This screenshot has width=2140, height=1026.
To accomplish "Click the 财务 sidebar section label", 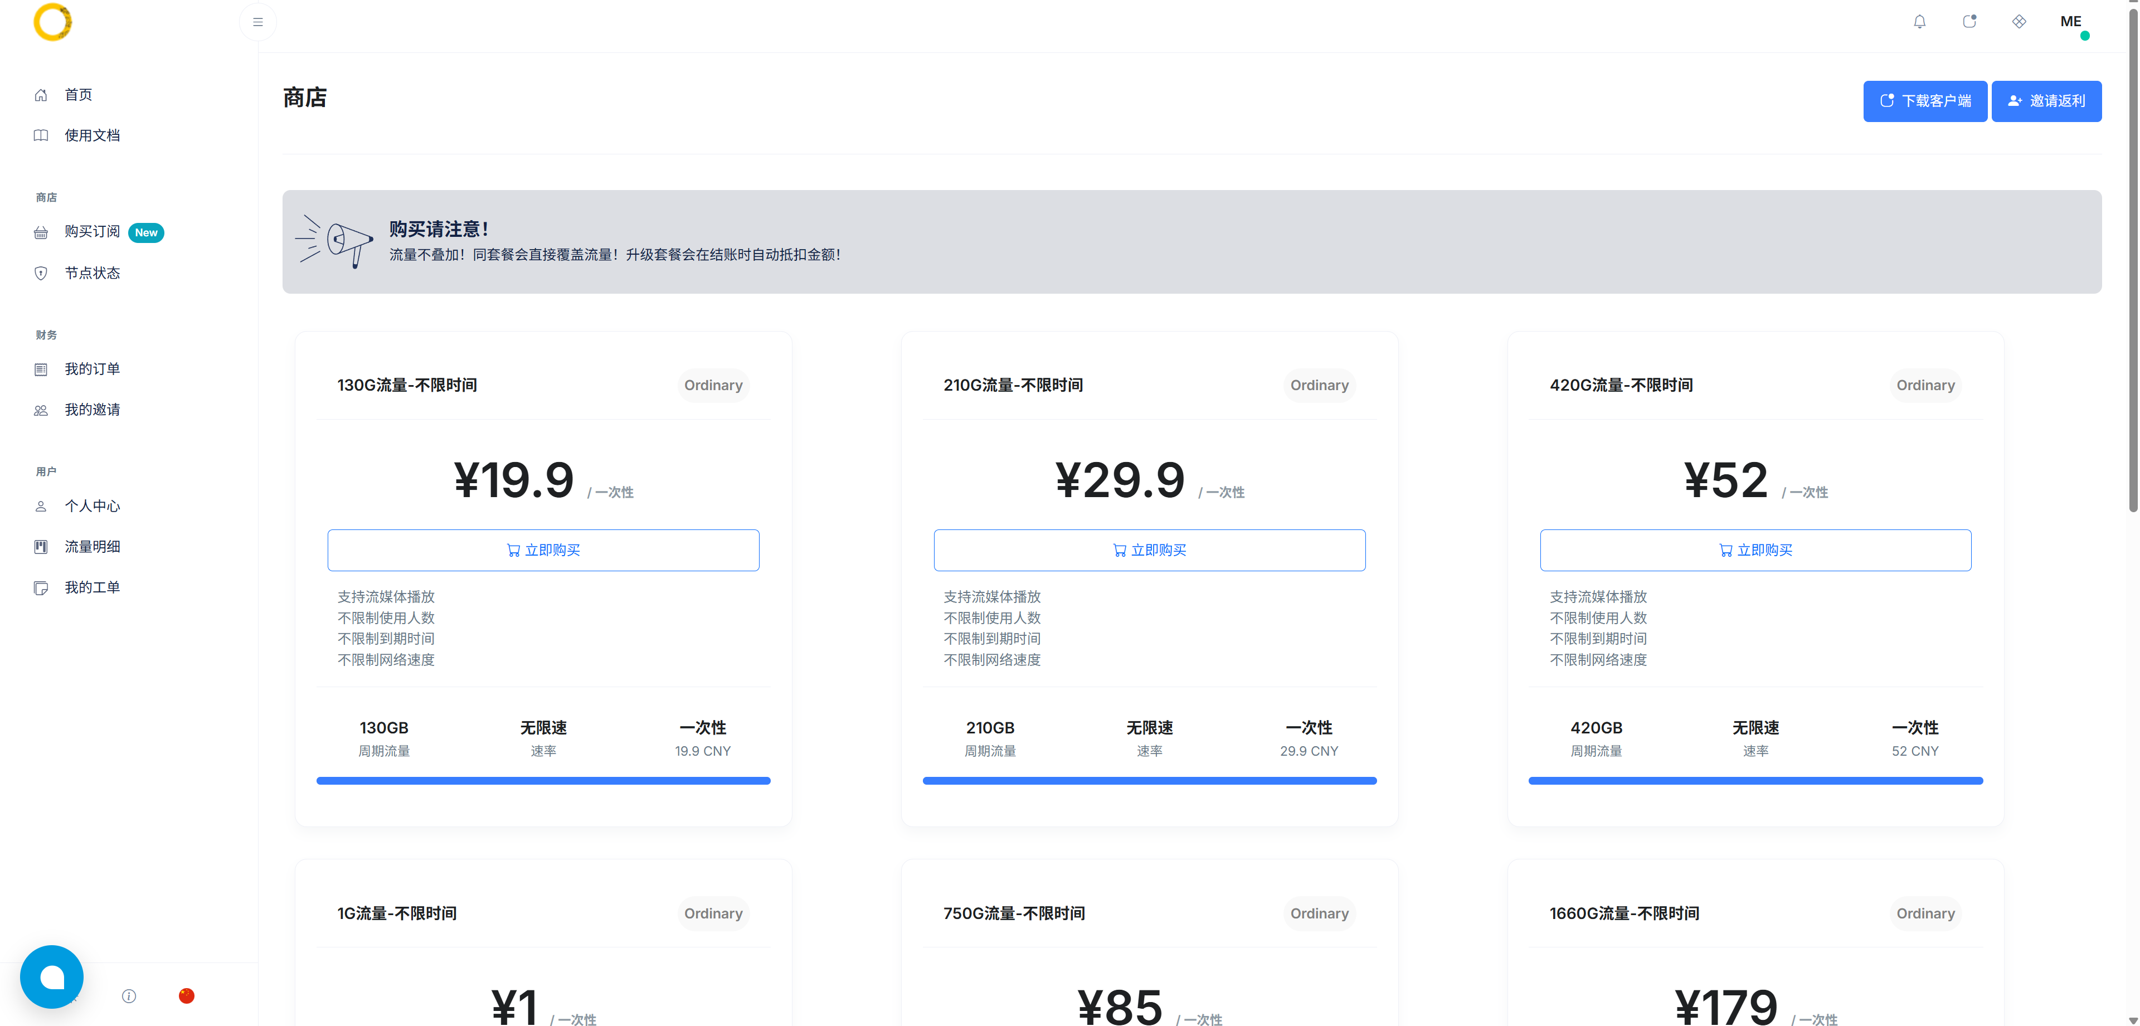I will pos(46,335).
